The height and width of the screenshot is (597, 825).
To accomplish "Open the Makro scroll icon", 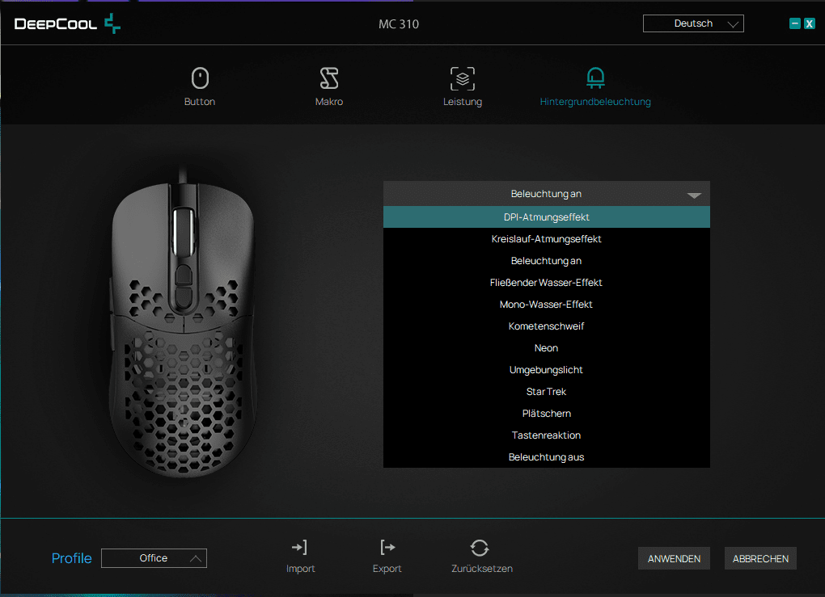I will [x=329, y=78].
